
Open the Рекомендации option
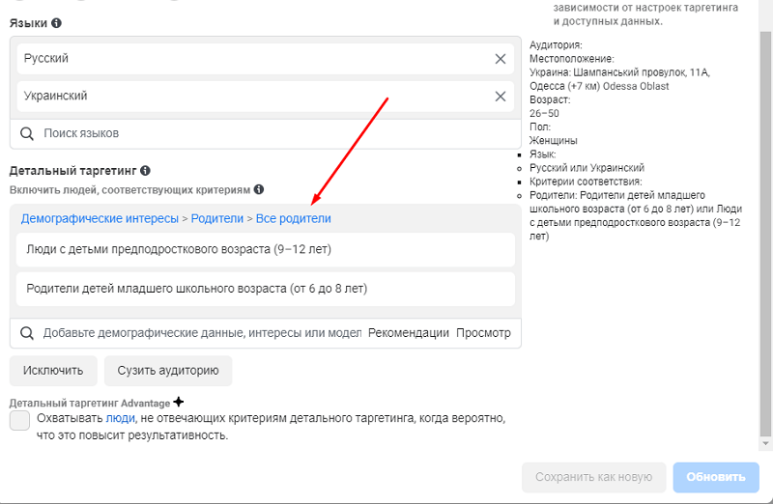point(408,333)
